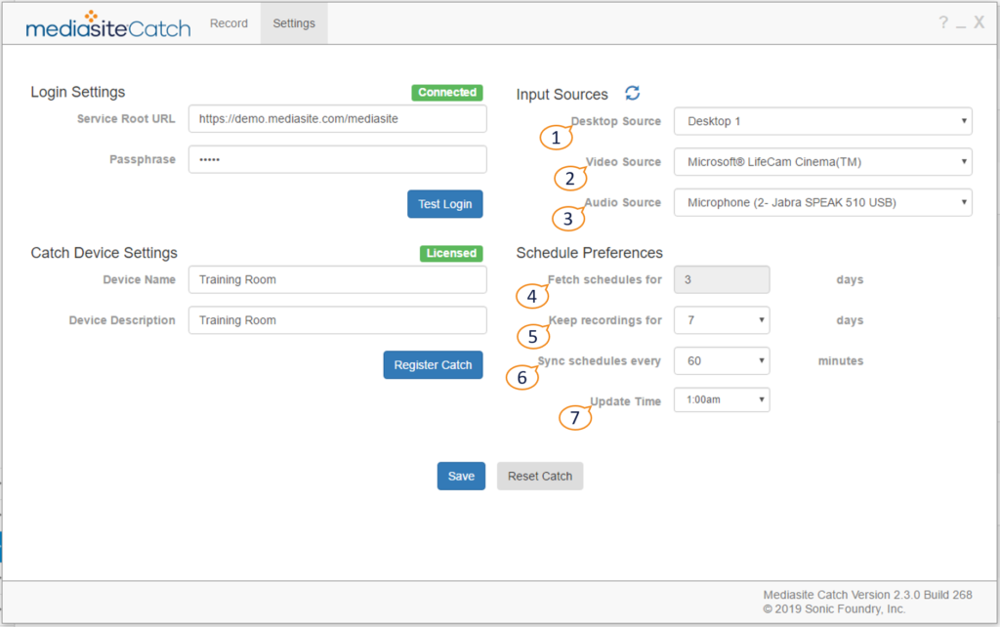Choose a different Audio Source microphone
The height and width of the screenshot is (627, 1000).
pyautogui.click(x=822, y=202)
